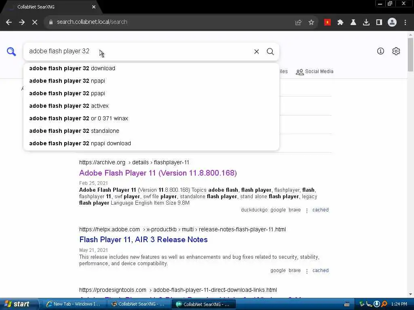Open browser extensions puzzle menu

pyautogui.click(x=340, y=23)
